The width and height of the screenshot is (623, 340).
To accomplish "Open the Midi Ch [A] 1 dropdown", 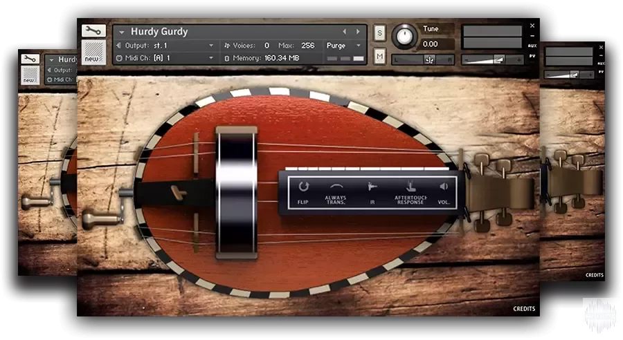I will (211, 58).
